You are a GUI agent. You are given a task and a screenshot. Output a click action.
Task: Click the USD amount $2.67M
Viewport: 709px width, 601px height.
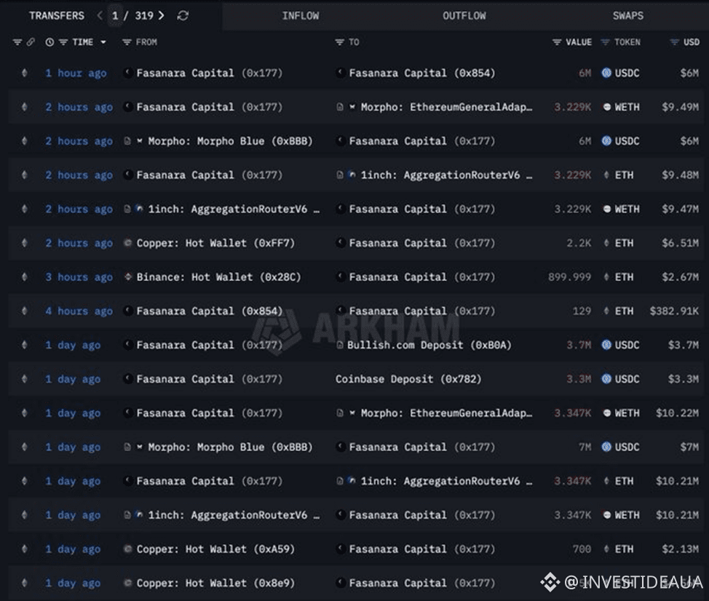[680, 277]
